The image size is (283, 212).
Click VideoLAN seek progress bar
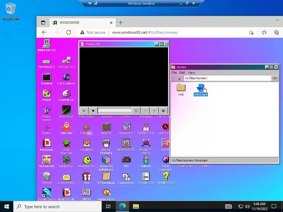(115, 110)
